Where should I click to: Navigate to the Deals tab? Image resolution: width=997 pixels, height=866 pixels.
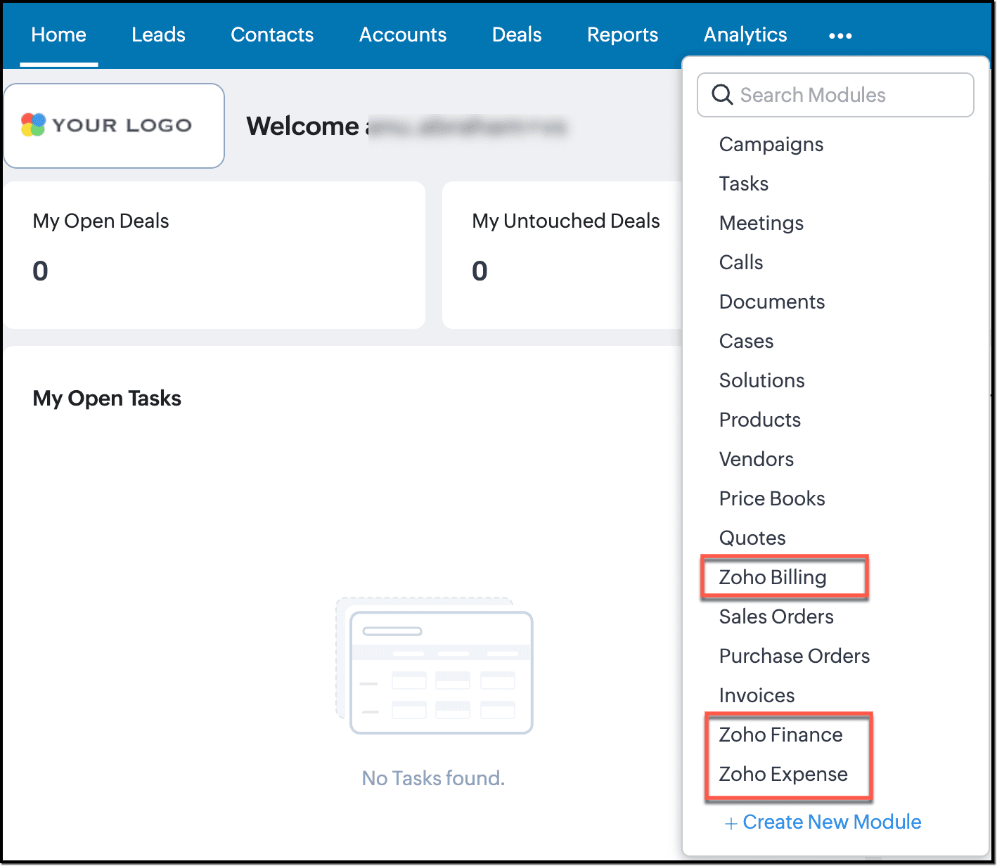click(x=517, y=34)
